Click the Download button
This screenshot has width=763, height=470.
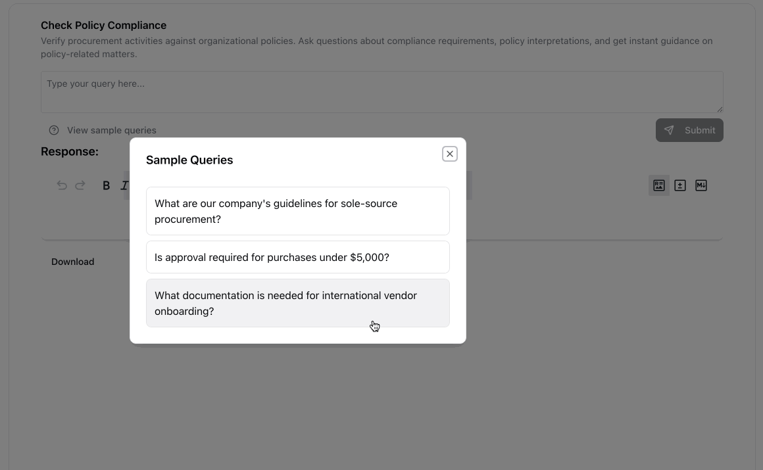pos(73,262)
